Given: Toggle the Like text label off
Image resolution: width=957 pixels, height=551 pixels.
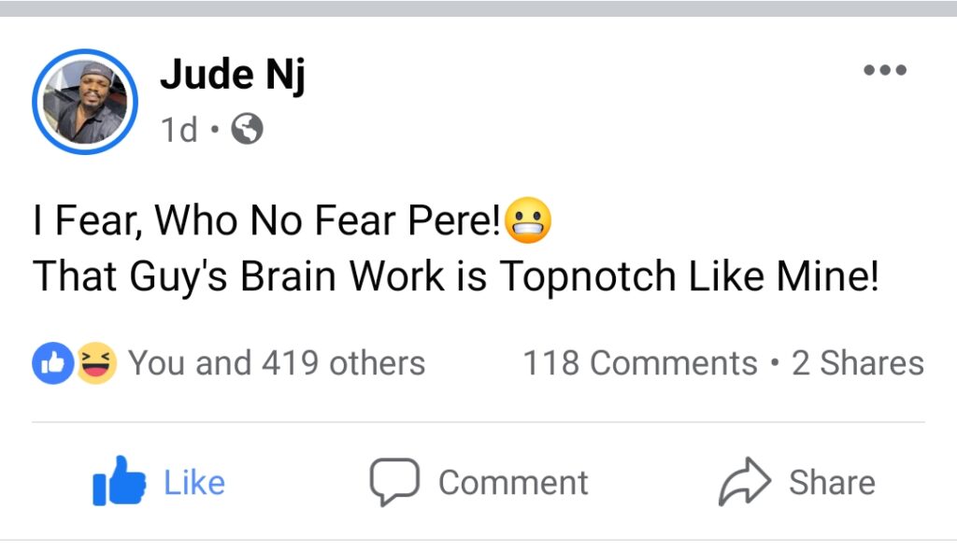Looking at the screenshot, I should 194,483.
